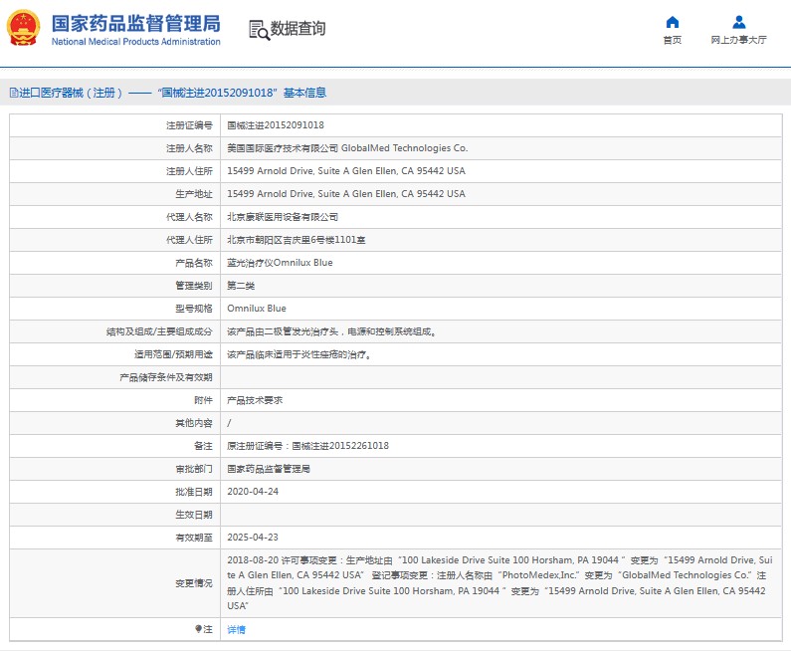Click the 适用范围 description about 炎性痤疮
791x651 pixels.
coord(299,354)
